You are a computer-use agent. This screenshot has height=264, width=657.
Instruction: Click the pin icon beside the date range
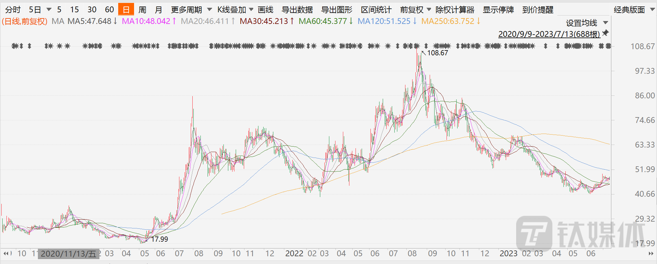coord(605,33)
